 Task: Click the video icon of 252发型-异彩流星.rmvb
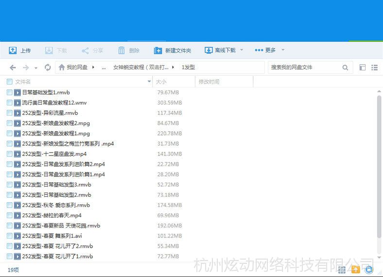pos(17,113)
